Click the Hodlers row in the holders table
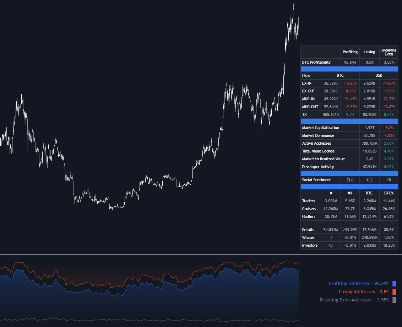 click(x=309, y=216)
